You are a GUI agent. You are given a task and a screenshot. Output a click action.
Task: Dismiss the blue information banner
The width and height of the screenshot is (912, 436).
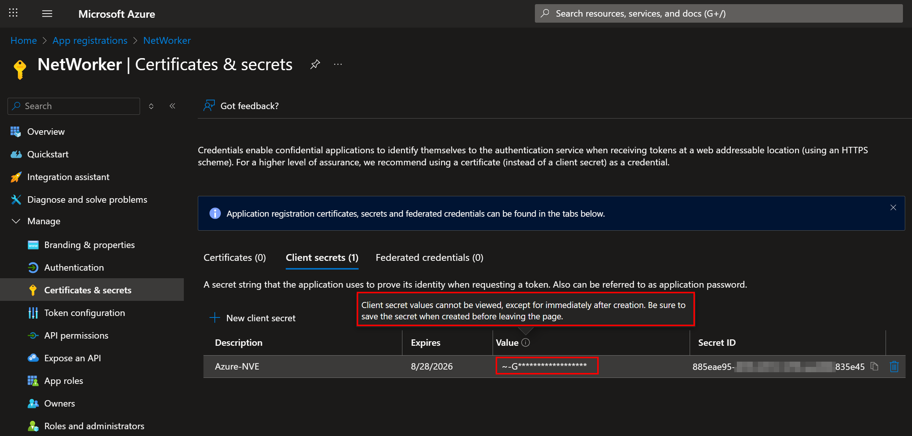point(893,207)
